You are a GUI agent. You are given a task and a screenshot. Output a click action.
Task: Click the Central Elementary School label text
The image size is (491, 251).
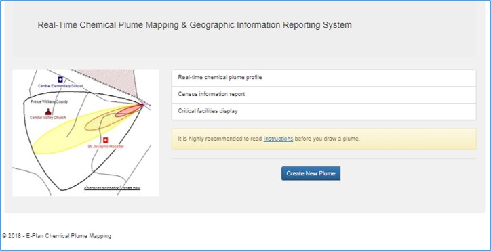pos(60,86)
